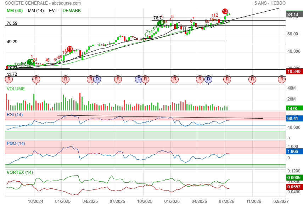Click the R event marker above 01/2026
This screenshot has height=205, width=303.
pyautogui.click(x=175, y=79)
